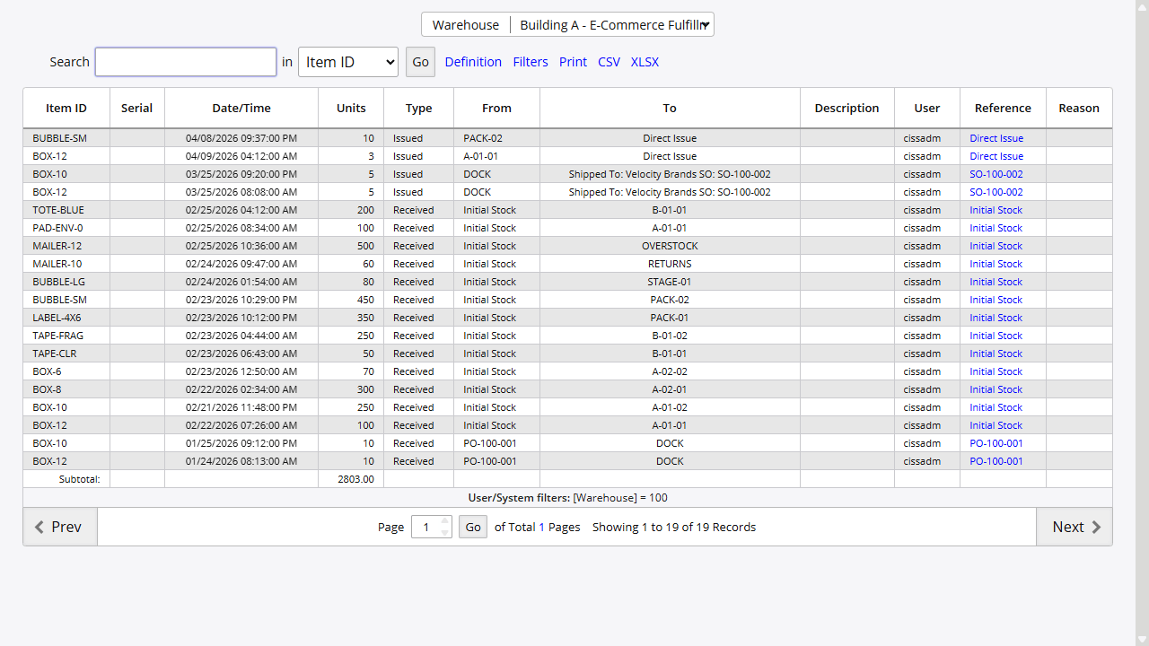This screenshot has width=1149, height=646.
Task: Open the Initial Stock reference for TOTE-BLUE
Action: point(996,210)
